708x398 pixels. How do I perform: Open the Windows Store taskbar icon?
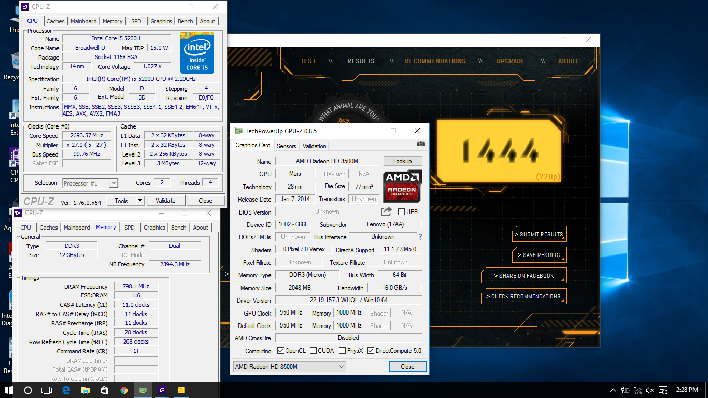coord(105,390)
